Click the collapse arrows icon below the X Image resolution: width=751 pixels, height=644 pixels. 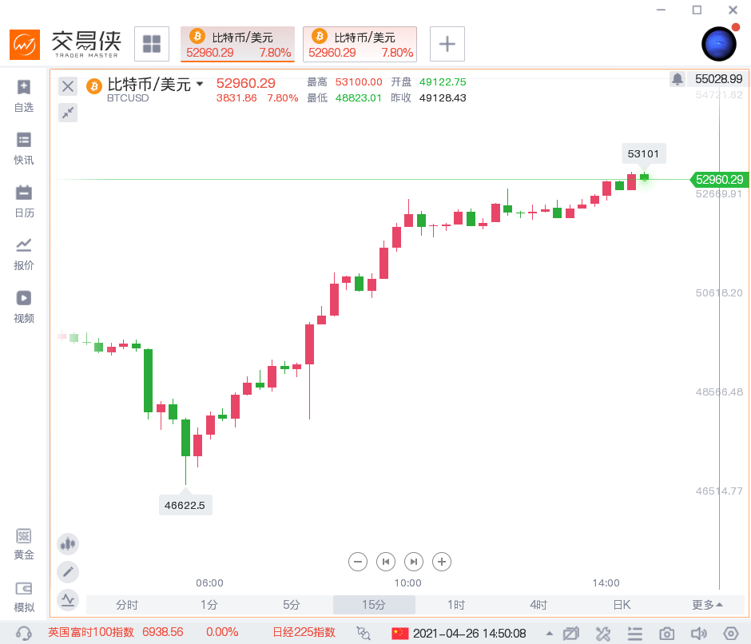tap(68, 113)
